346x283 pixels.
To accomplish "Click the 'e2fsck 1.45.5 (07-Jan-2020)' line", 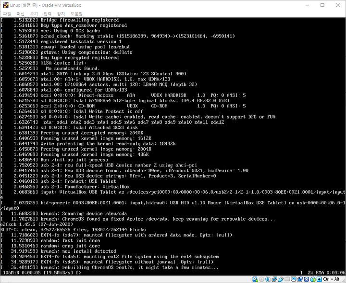I will pos(37,224).
